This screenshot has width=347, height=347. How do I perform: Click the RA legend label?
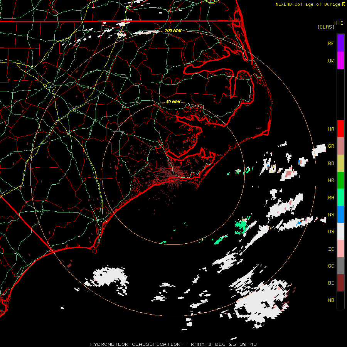[331, 197]
